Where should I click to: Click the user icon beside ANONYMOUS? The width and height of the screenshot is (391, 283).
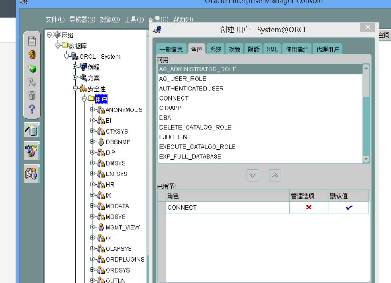coord(101,109)
